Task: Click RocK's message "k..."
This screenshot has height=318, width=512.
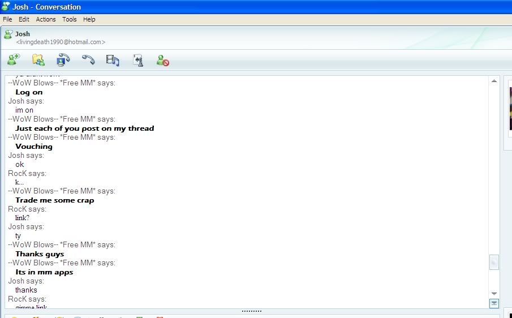Action: tap(19, 182)
